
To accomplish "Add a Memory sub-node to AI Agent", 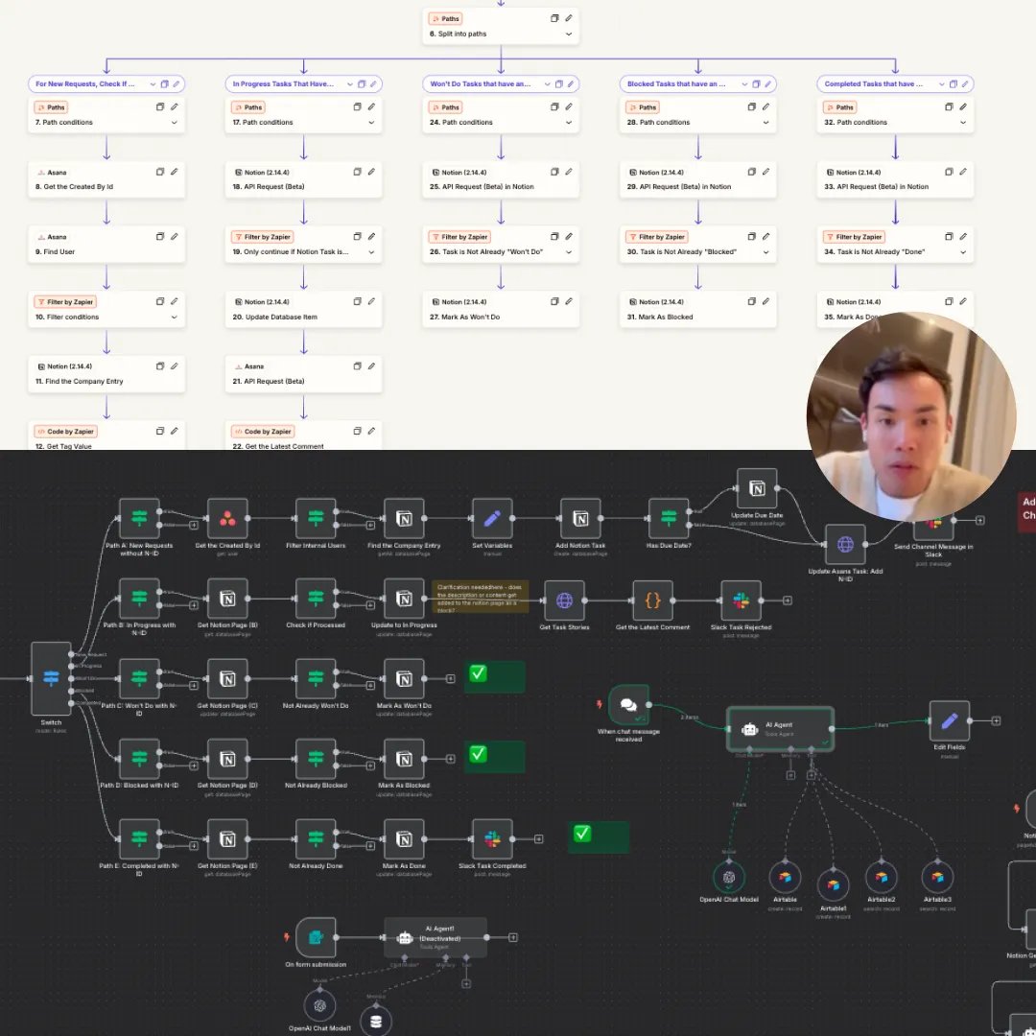I will 790,775.
